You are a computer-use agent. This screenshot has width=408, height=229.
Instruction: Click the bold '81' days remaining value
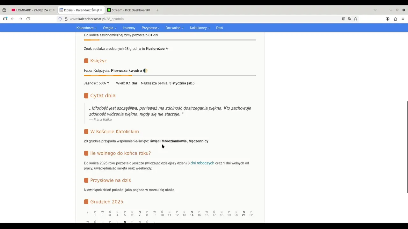pyautogui.click(x=150, y=35)
